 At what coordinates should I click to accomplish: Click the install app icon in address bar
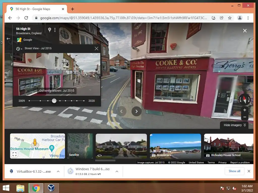tap(214, 18)
